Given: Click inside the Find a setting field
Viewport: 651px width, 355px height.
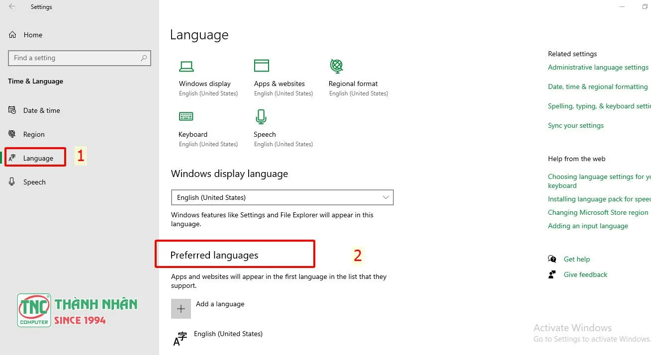Looking at the screenshot, I should click(x=70, y=58).
